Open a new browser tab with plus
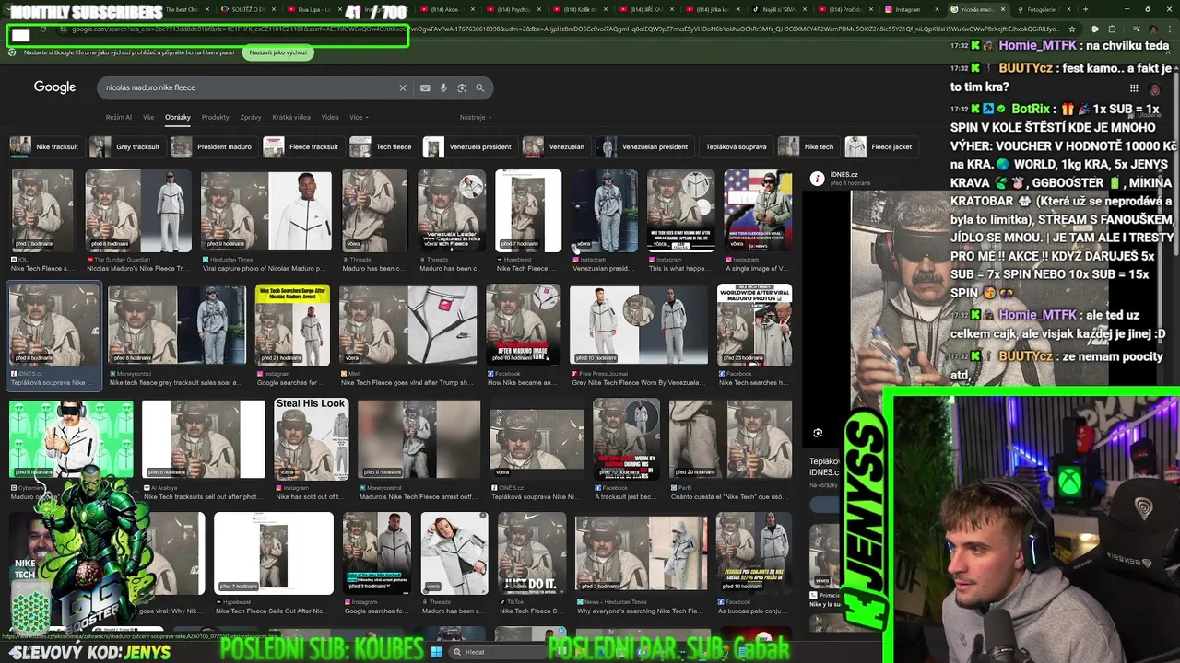Image resolution: width=1180 pixels, height=663 pixels. [1085, 9]
